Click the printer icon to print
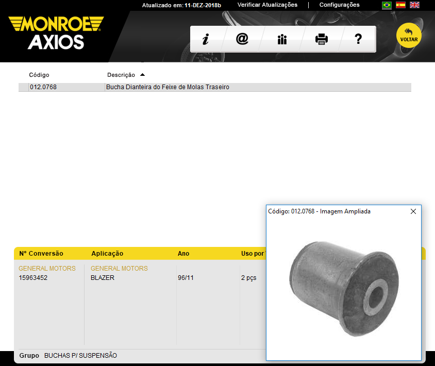Viewport: 435px width, 366px height. pos(322,39)
